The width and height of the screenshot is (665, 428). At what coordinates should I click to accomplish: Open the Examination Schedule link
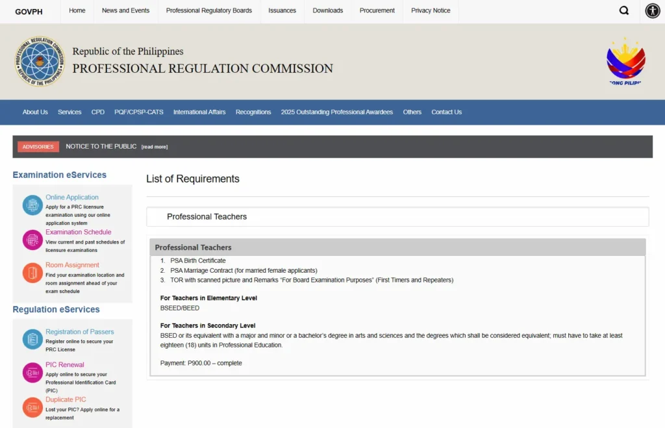79,232
